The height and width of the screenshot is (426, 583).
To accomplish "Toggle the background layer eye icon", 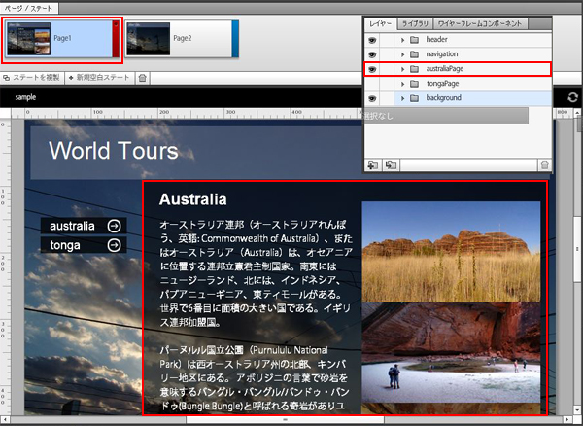I will (x=372, y=98).
